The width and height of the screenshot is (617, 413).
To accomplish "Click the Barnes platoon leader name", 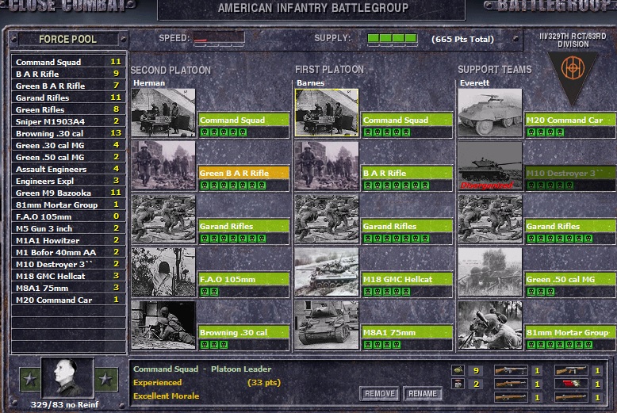I will [310, 83].
